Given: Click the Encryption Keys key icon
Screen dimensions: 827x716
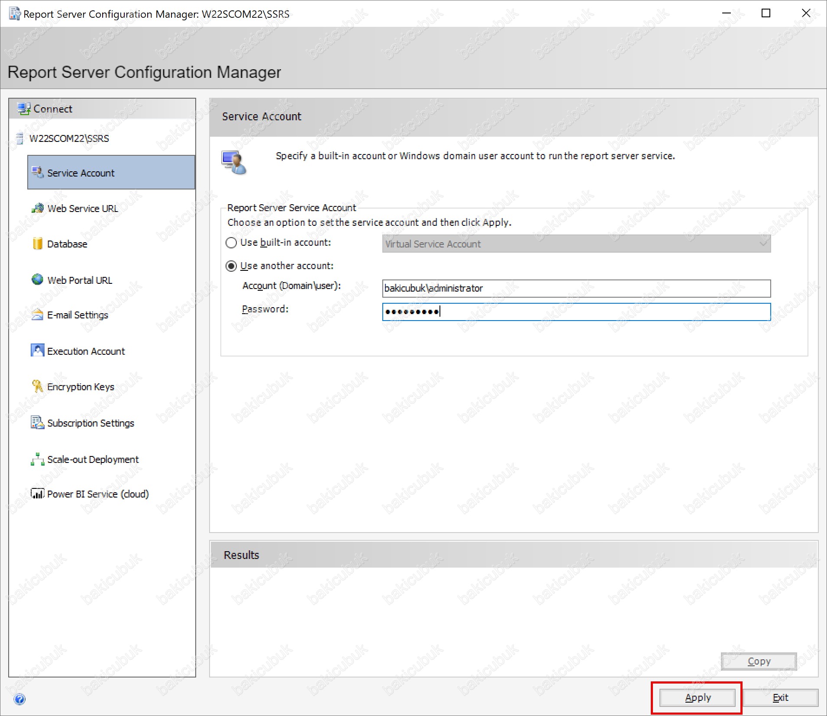Looking at the screenshot, I should [38, 386].
